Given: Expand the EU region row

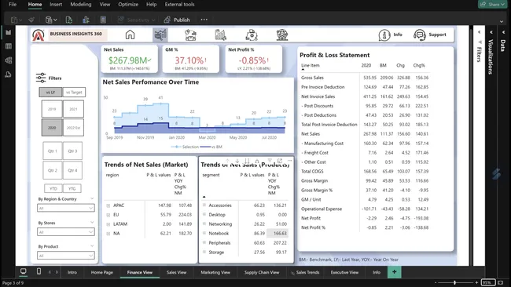Looking at the screenshot, I should [x=108, y=215].
